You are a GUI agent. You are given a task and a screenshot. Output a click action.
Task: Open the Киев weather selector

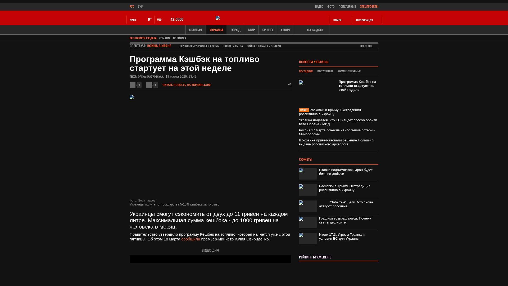click(133, 20)
